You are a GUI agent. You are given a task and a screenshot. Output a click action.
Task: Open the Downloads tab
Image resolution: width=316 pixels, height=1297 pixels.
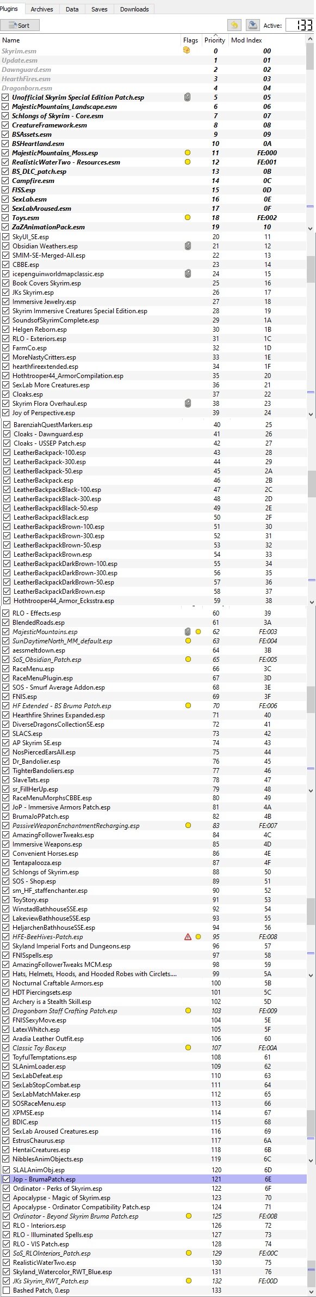(134, 9)
